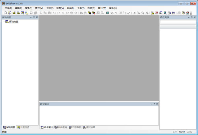Image resolution: width=198 pixels, height=135 pixels.
Task: Click the 函数列表 search input field
Action: [178, 22]
